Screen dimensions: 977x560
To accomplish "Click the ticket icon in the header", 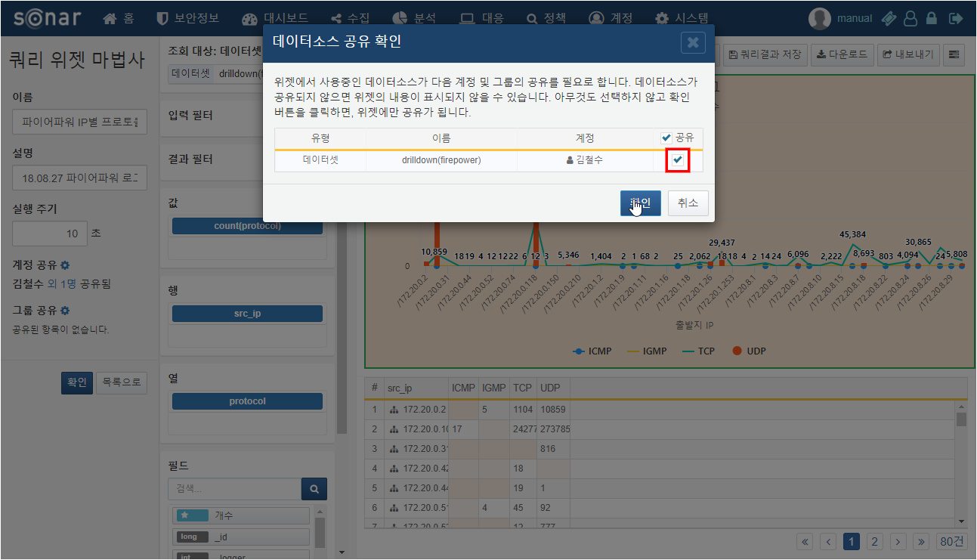I will [889, 18].
